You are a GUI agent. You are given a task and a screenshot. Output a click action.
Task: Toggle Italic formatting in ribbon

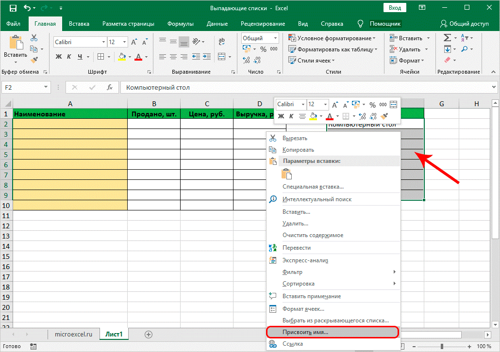point(69,57)
